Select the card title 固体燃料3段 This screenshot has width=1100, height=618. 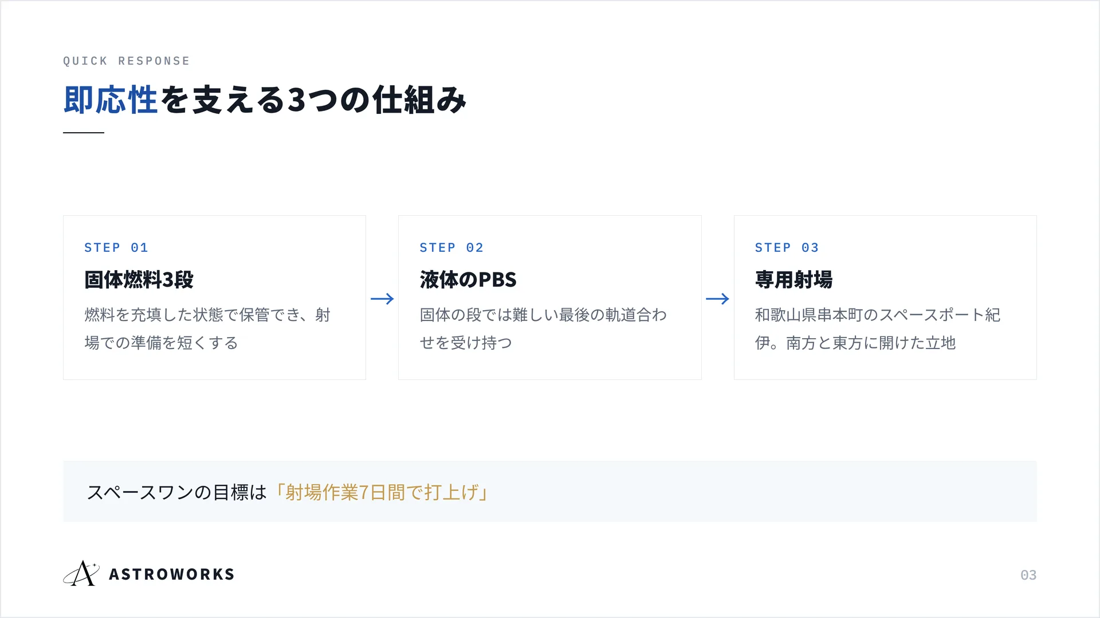point(139,280)
